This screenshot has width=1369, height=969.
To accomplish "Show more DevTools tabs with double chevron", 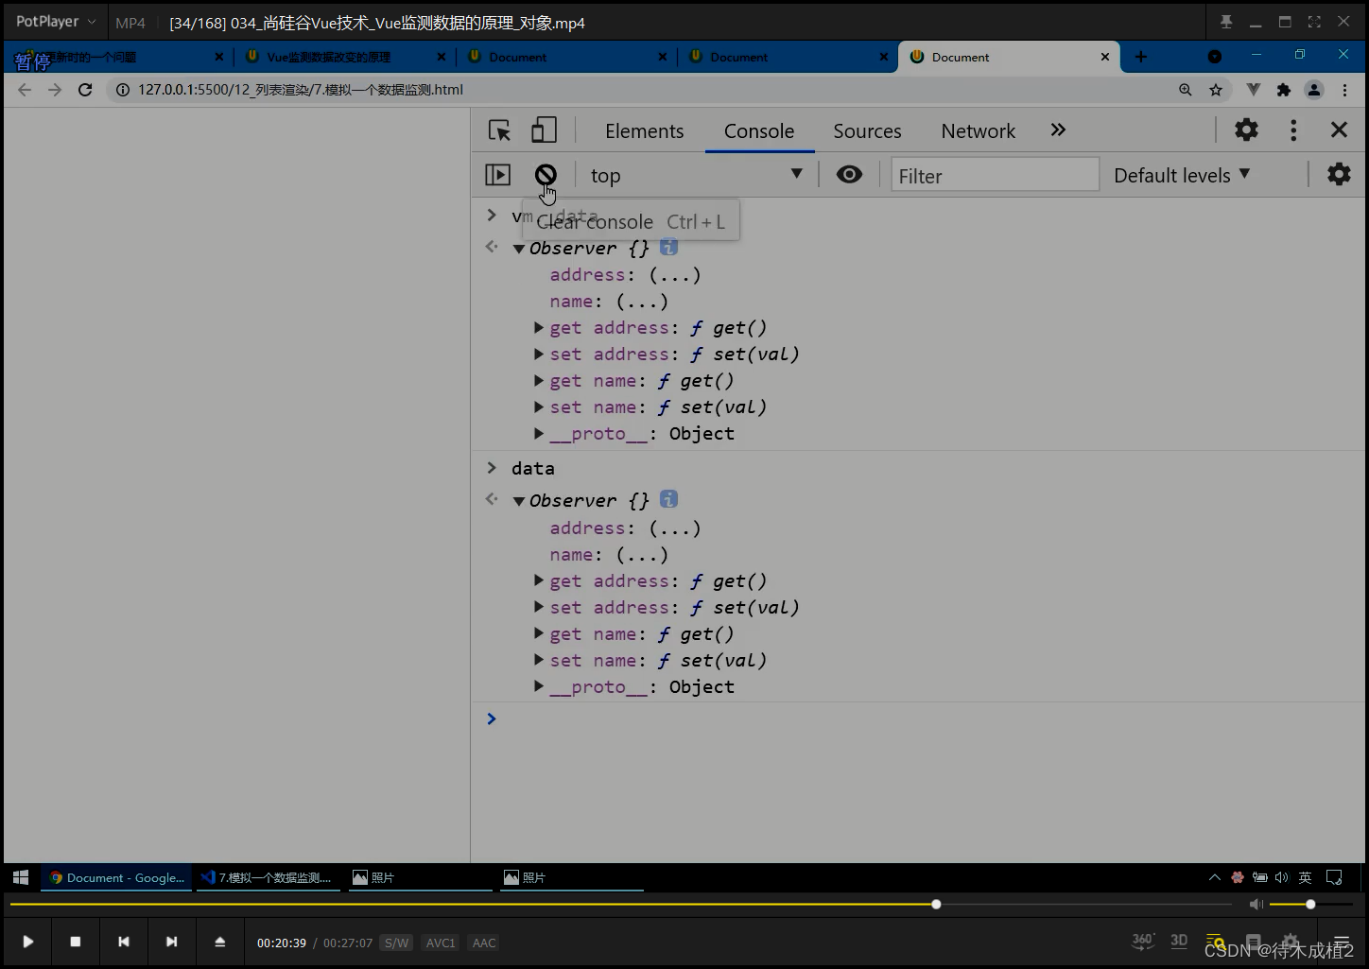I will coord(1058,130).
